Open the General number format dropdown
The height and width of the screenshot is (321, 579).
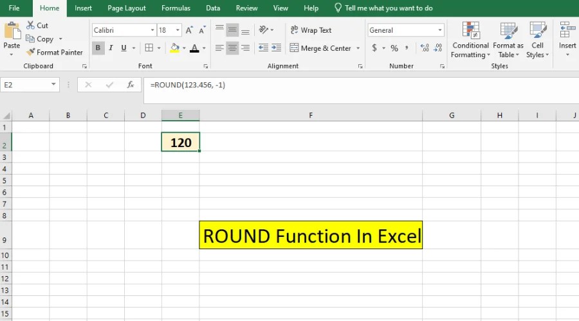click(x=440, y=30)
